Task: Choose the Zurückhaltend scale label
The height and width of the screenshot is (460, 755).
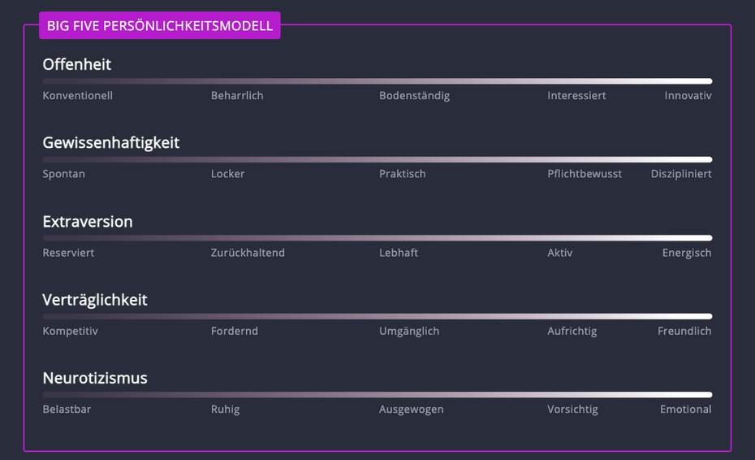Action: tap(248, 253)
